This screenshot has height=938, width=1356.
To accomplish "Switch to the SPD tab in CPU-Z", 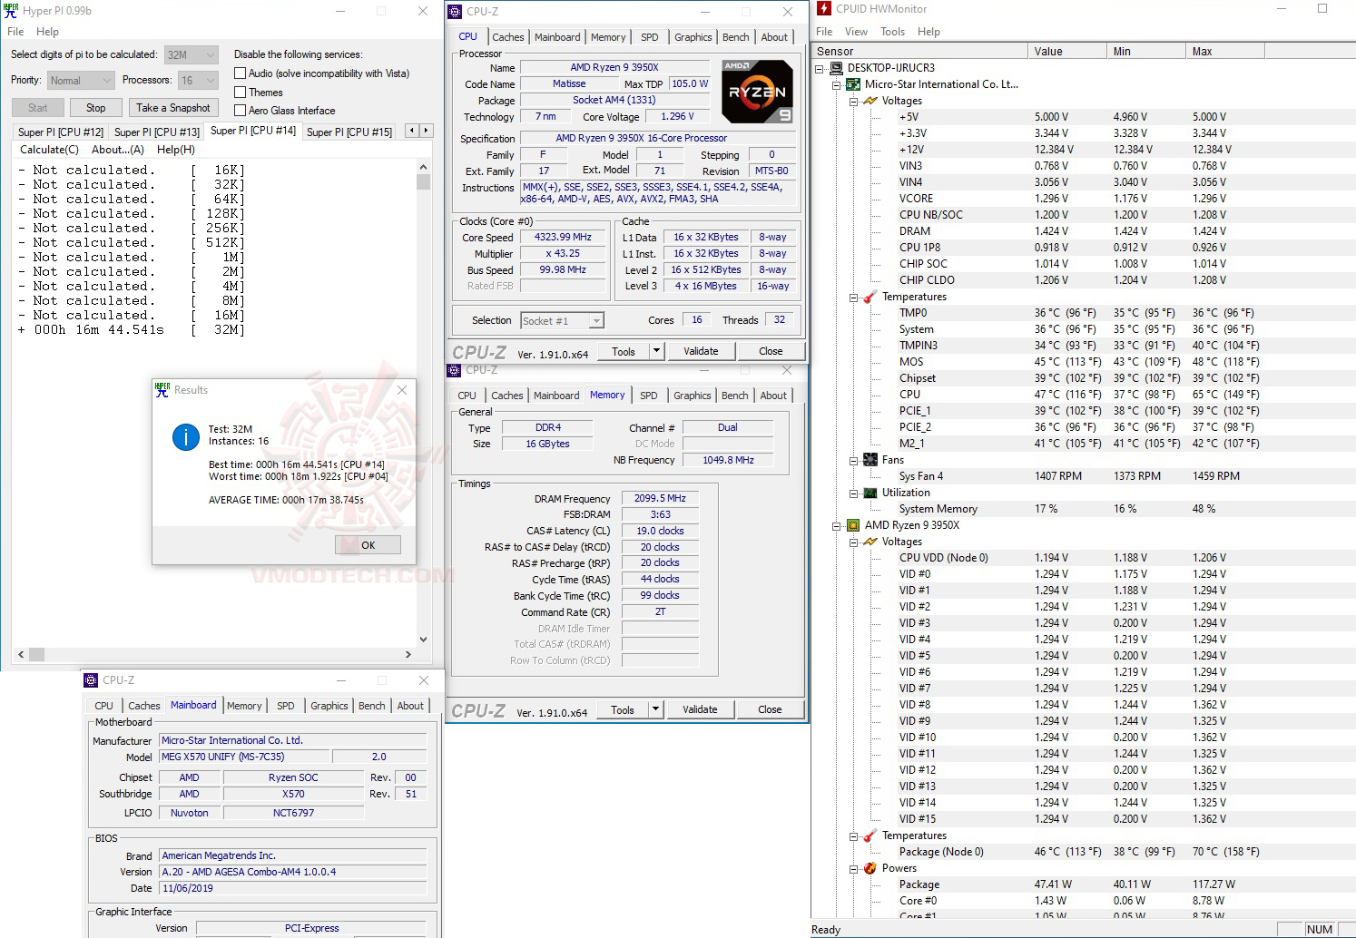I will click(x=648, y=37).
